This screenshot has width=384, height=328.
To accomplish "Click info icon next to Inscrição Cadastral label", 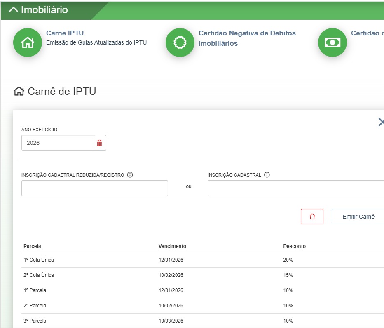I will tap(267, 175).
